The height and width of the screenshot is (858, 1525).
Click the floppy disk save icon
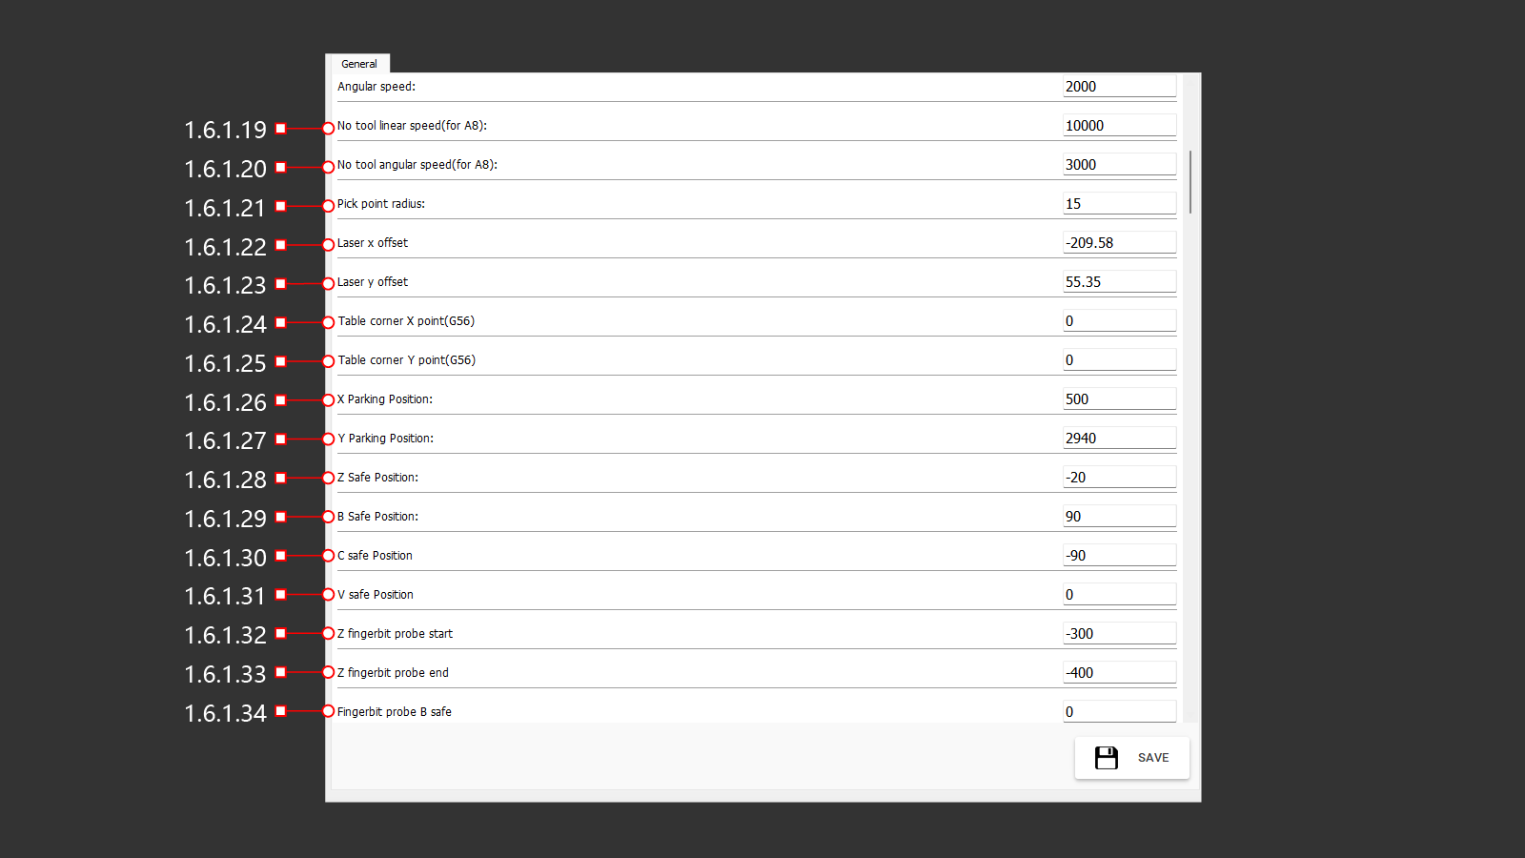coord(1106,758)
